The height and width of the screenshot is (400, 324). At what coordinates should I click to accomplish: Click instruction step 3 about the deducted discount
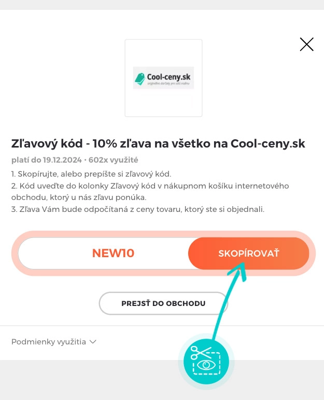[x=138, y=209]
